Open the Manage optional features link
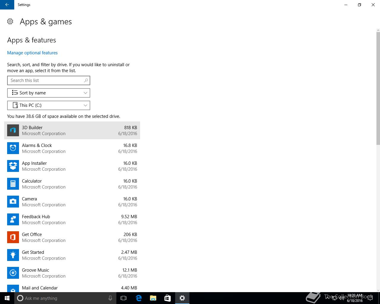The width and height of the screenshot is (380, 304). 32,53
